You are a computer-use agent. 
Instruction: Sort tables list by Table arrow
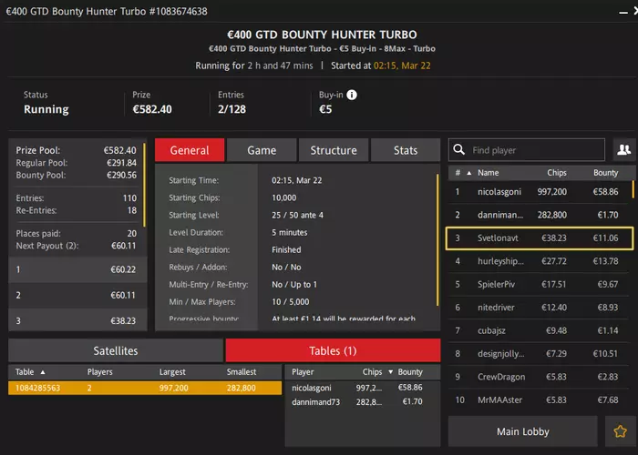[43, 372]
